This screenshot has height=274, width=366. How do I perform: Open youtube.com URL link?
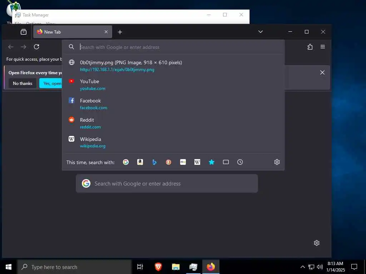(x=93, y=88)
